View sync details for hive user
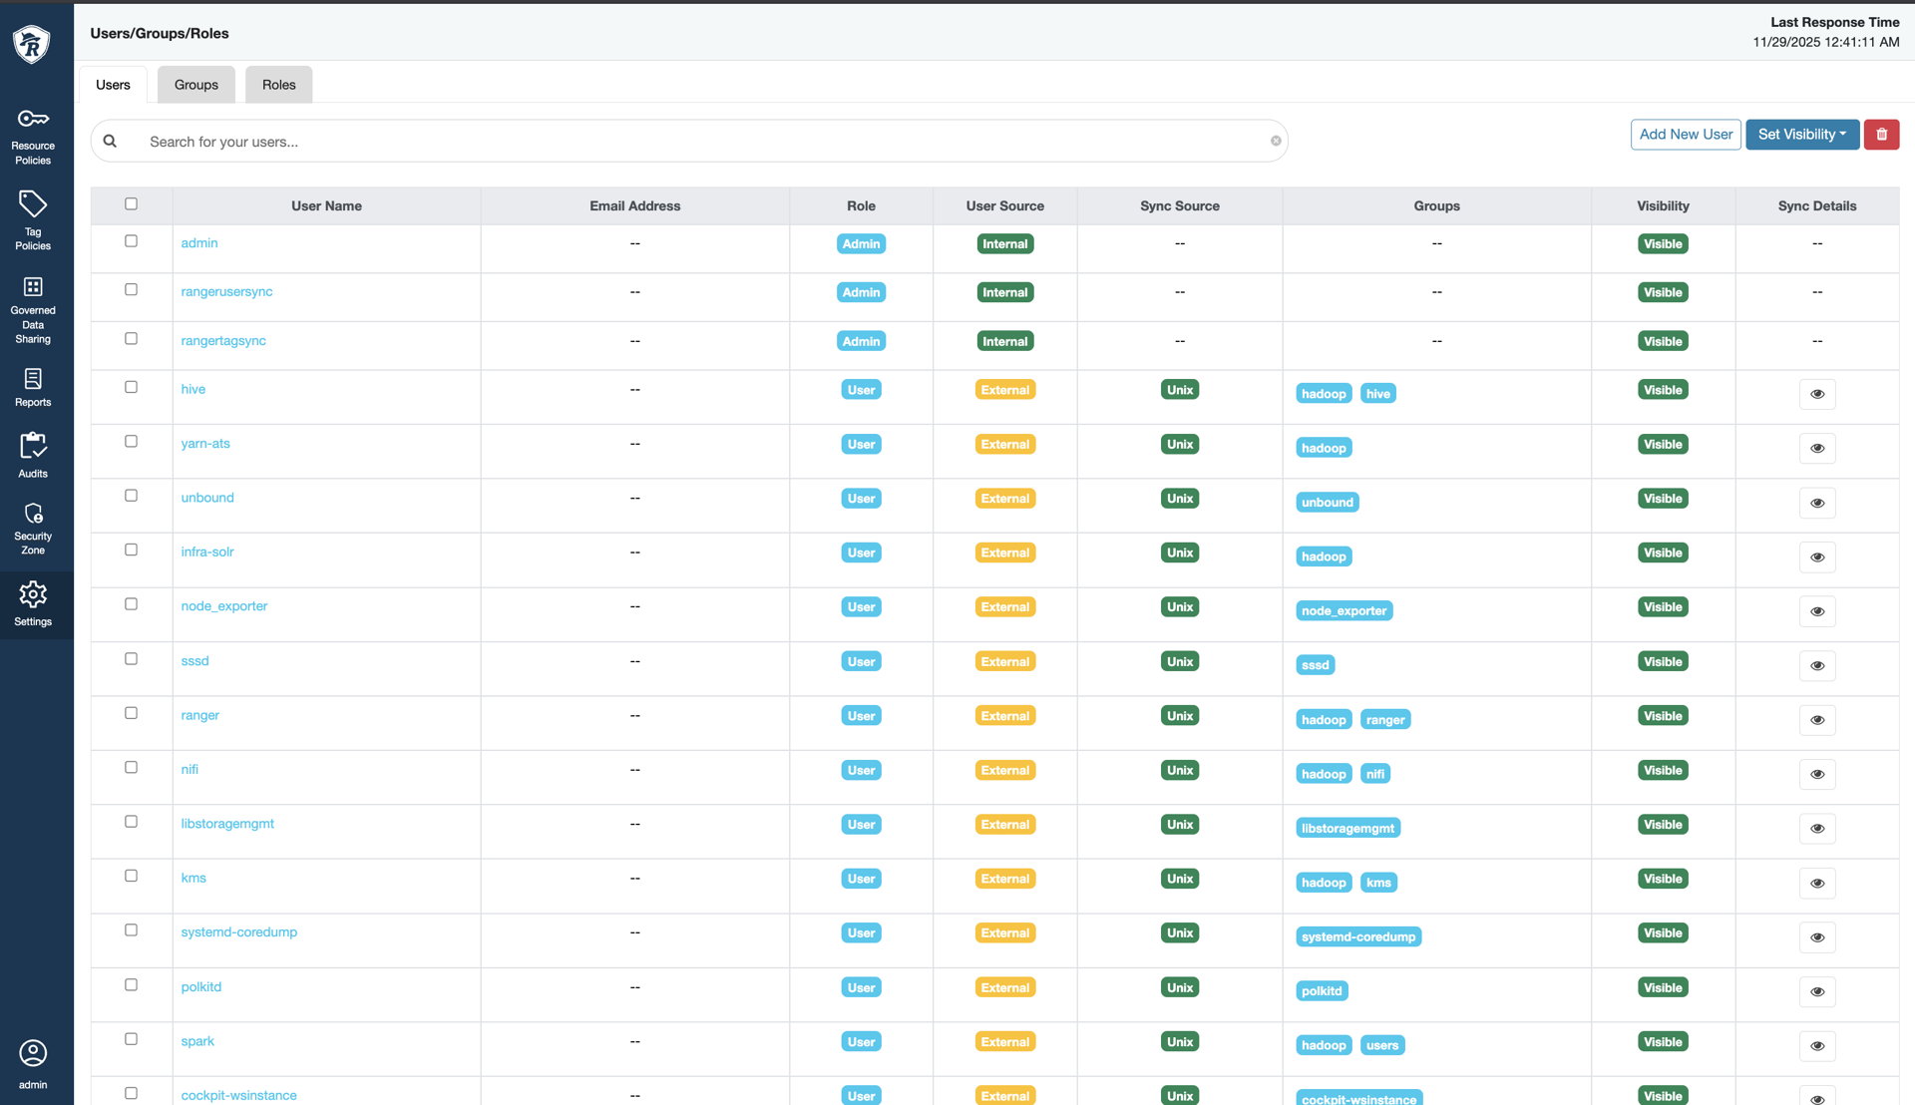The width and height of the screenshot is (1915, 1105). point(1816,394)
